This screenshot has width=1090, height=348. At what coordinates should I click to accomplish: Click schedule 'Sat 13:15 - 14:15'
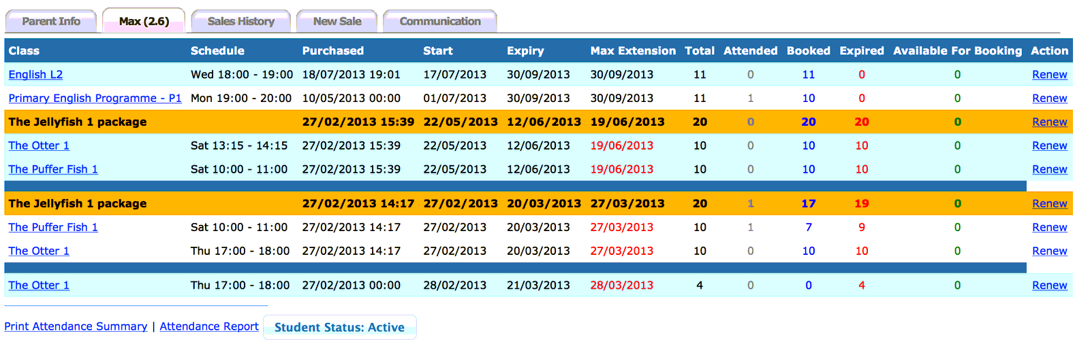(239, 145)
